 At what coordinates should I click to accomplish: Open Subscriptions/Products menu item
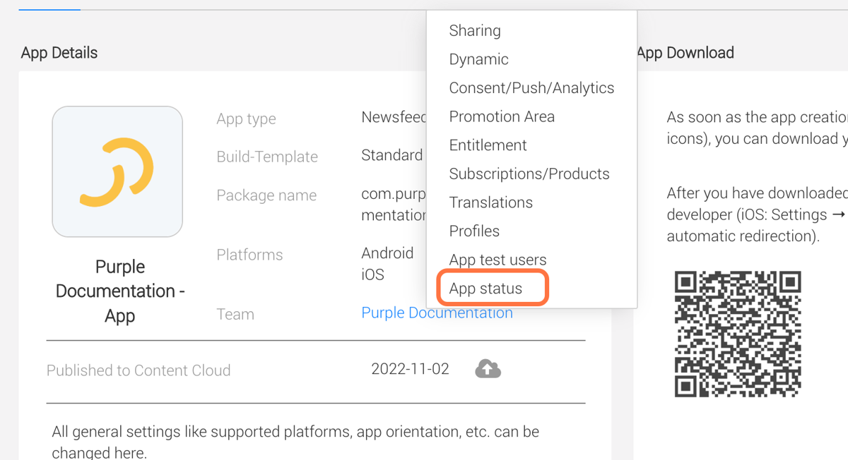point(529,174)
